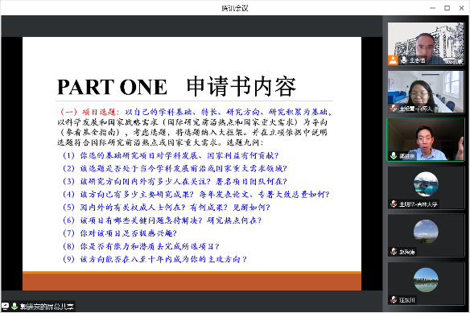The height and width of the screenshot is (313, 470).
Task: Click the muted mic icon on the woman's video tile
Action: pyautogui.click(x=394, y=109)
